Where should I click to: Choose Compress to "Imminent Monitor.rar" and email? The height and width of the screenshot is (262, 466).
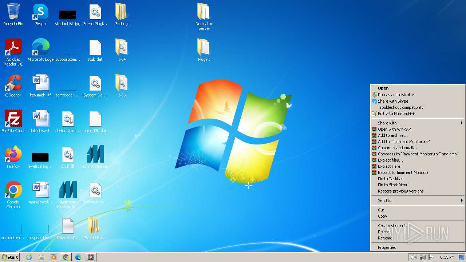coord(418,154)
